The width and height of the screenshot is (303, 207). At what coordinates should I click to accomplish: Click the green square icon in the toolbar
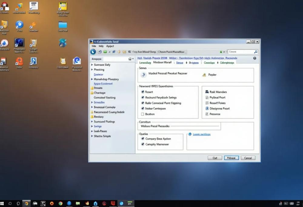(105, 52)
